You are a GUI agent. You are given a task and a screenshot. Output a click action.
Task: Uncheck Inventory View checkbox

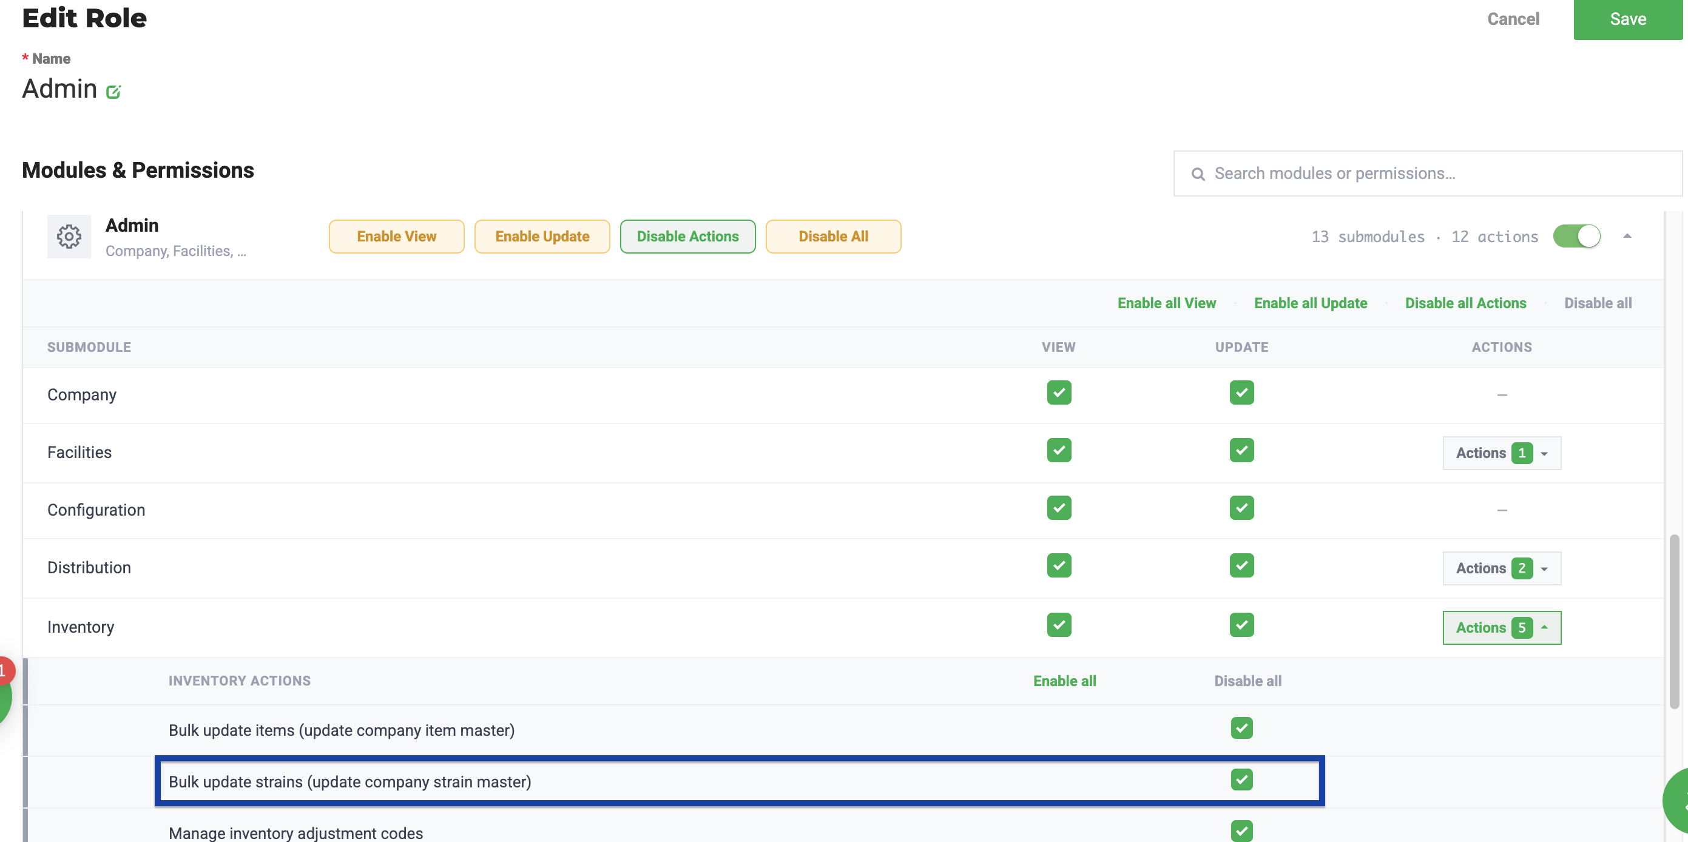tap(1059, 626)
